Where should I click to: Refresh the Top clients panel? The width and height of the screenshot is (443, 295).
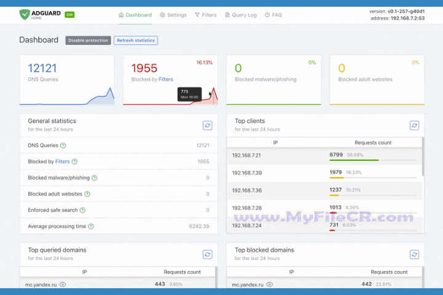coord(415,125)
